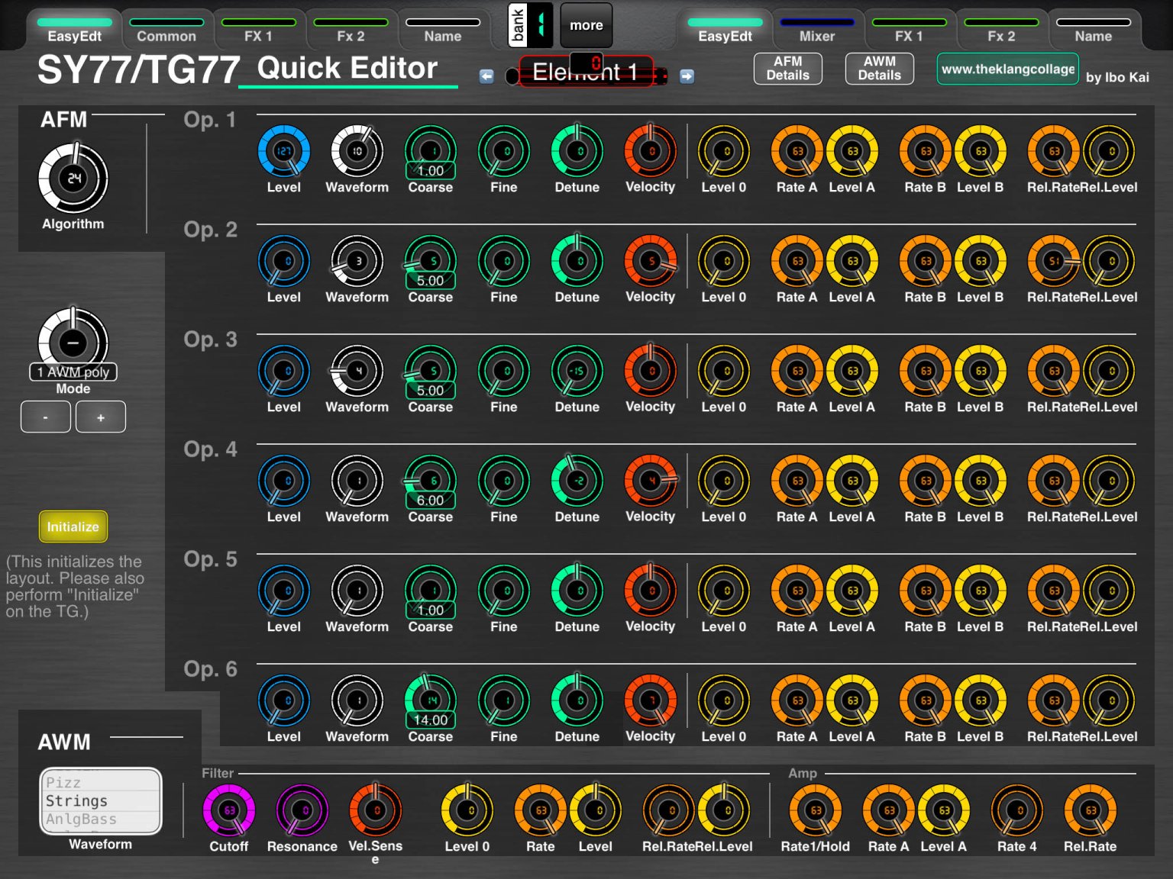The height and width of the screenshot is (879, 1173).
Task: Click the Op. 1 Level B knob
Action: tap(981, 151)
